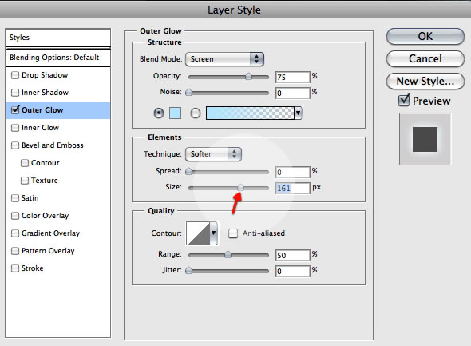Image resolution: width=471 pixels, height=346 pixels.
Task: Toggle the Preview checkbox
Action: pos(404,101)
